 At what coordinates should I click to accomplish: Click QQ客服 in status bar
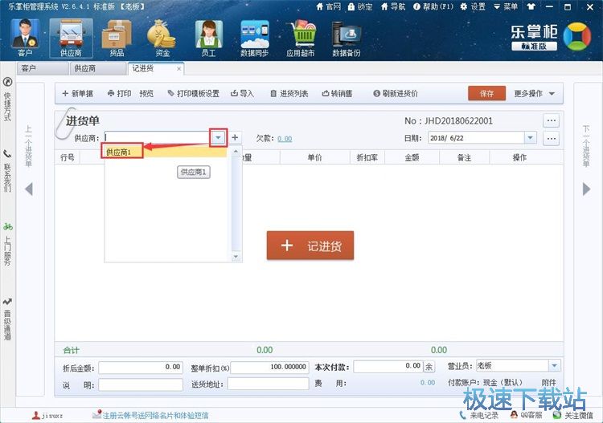coord(526,415)
